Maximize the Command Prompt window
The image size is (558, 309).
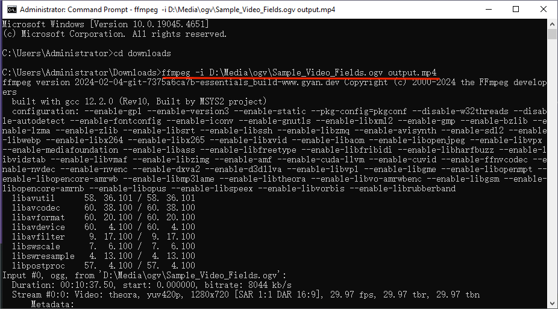pyautogui.click(x=516, y=9)
